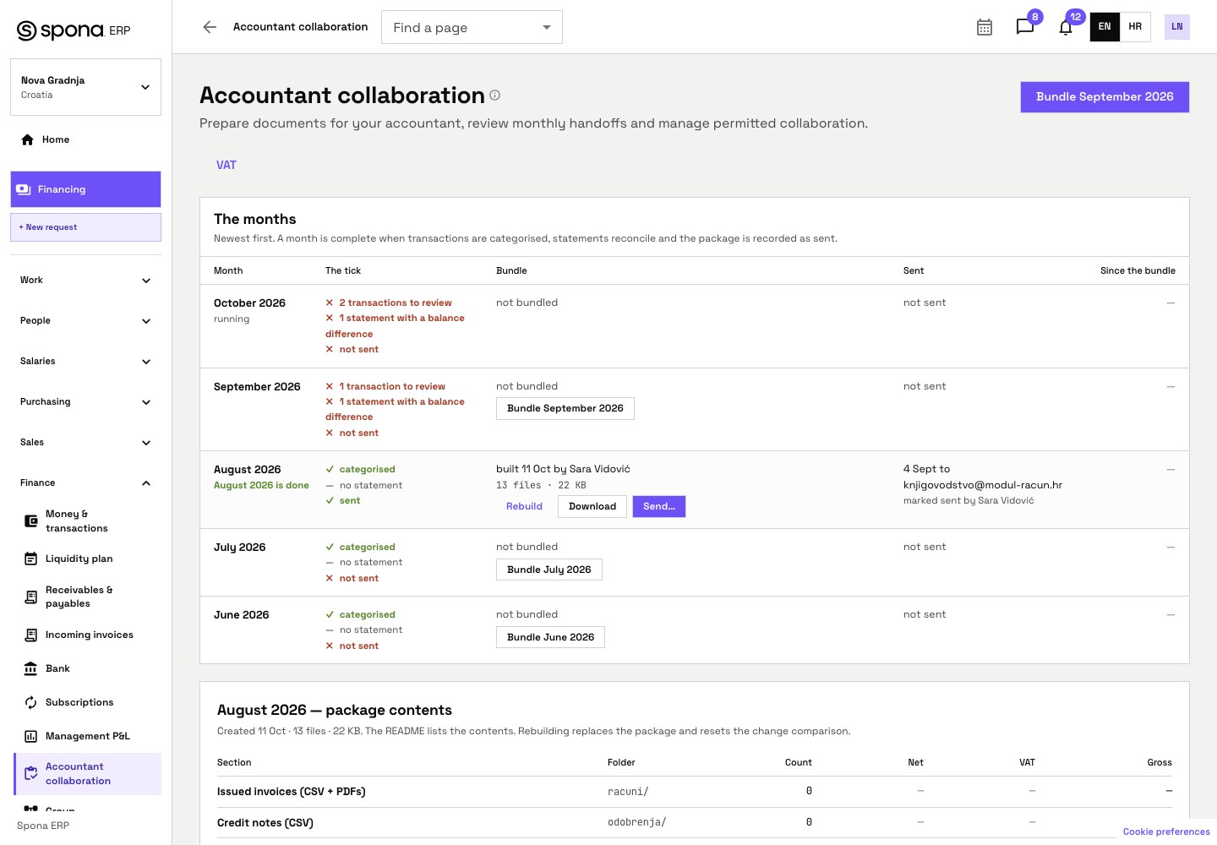This screenshot has width=1217, height=845.
Task: Click the Send... button
Action: tap(659, 506)
